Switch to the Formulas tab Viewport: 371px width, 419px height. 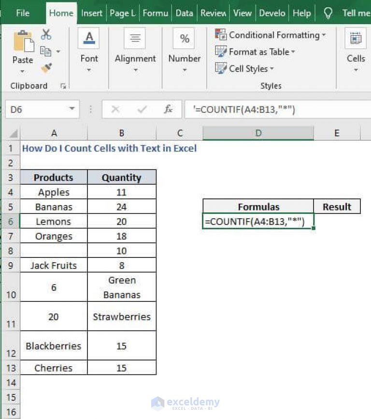[x=155, y=13]
